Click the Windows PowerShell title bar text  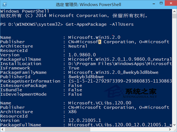point(88,4)
